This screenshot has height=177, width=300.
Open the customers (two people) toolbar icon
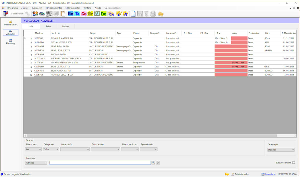(35, 14)
